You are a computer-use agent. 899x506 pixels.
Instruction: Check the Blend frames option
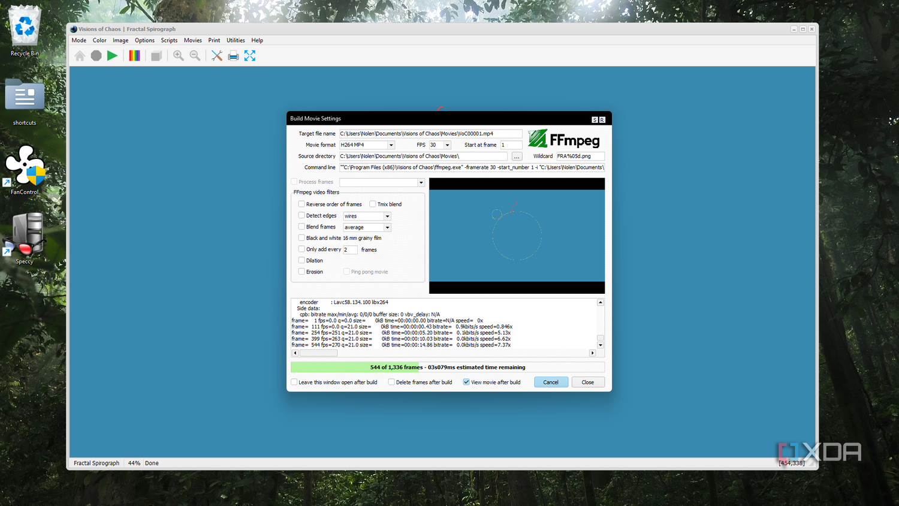[301, 227]
